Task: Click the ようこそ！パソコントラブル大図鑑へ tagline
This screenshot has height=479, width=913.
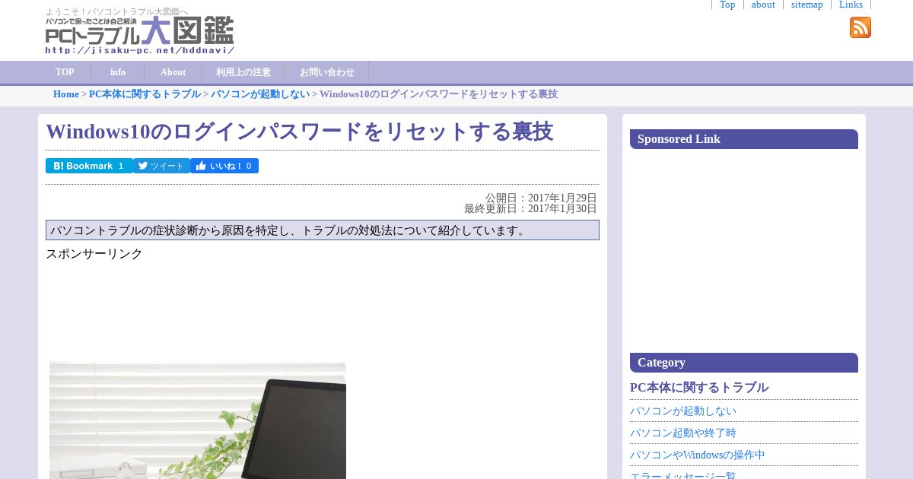Action: [116, 11]
